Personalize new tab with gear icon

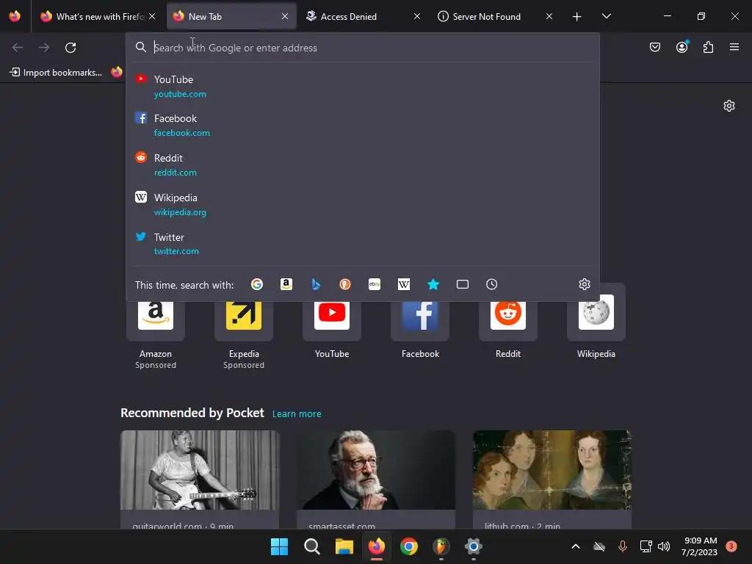[729, 106]
